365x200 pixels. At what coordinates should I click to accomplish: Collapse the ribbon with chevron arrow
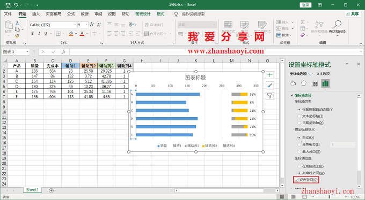(361, 43)
